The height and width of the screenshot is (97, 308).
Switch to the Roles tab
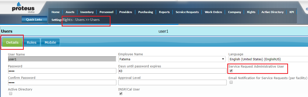[32, 42]
